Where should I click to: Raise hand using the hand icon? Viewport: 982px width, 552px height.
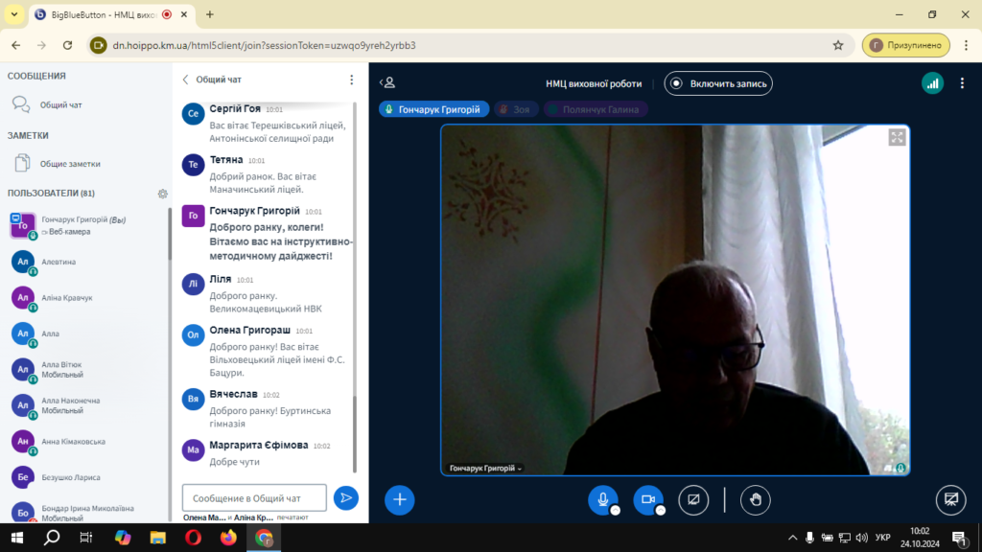point(756,499)
